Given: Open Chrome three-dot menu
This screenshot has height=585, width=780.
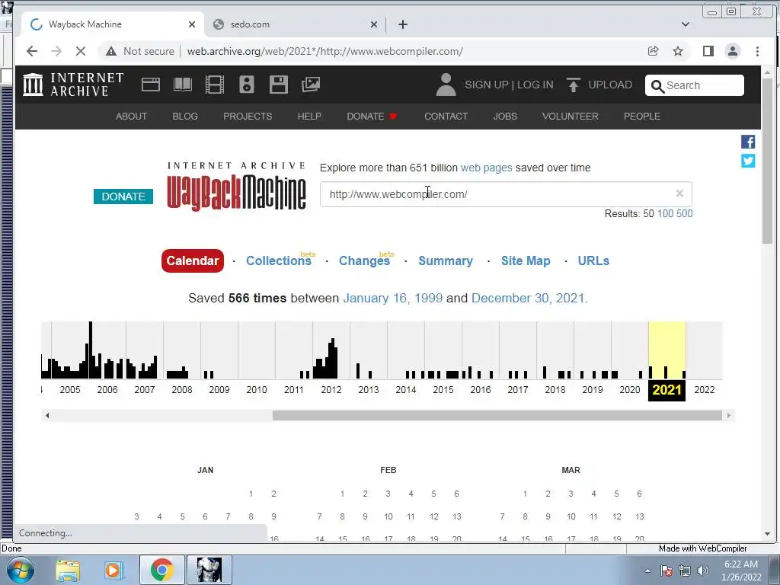Looking at the screenshot, I should 757,51.
